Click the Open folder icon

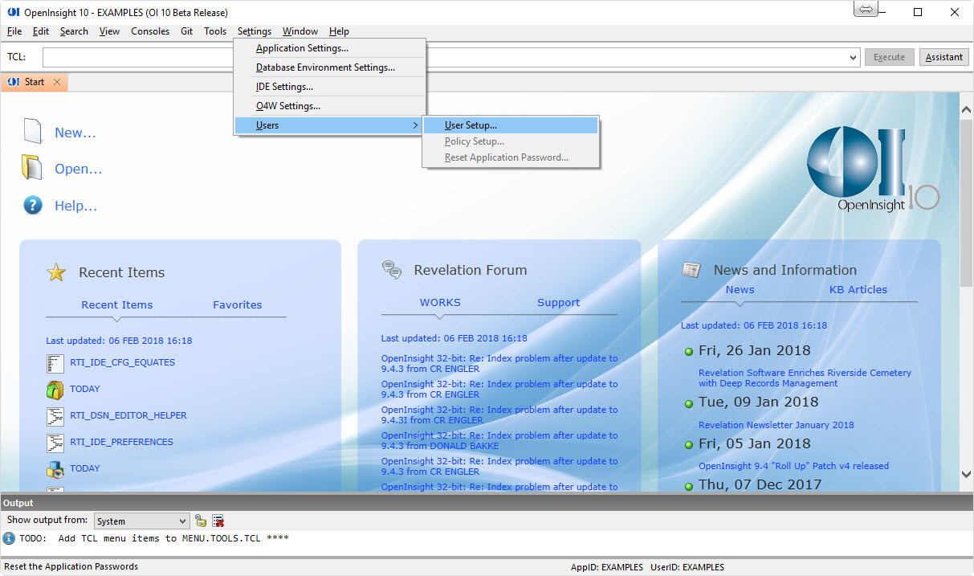(x=31, y=167)
